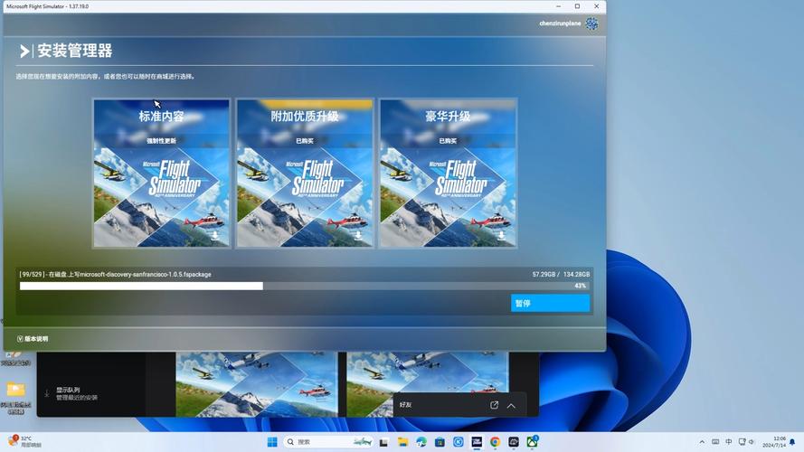Click 已购买 label on 豪华升级 card

[x=448, y=140]
